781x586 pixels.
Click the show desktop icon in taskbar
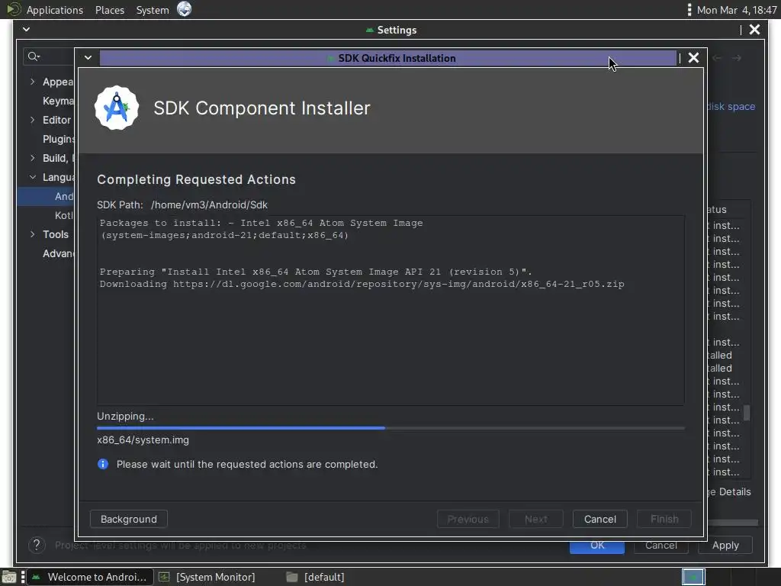(x=9, y=577)
